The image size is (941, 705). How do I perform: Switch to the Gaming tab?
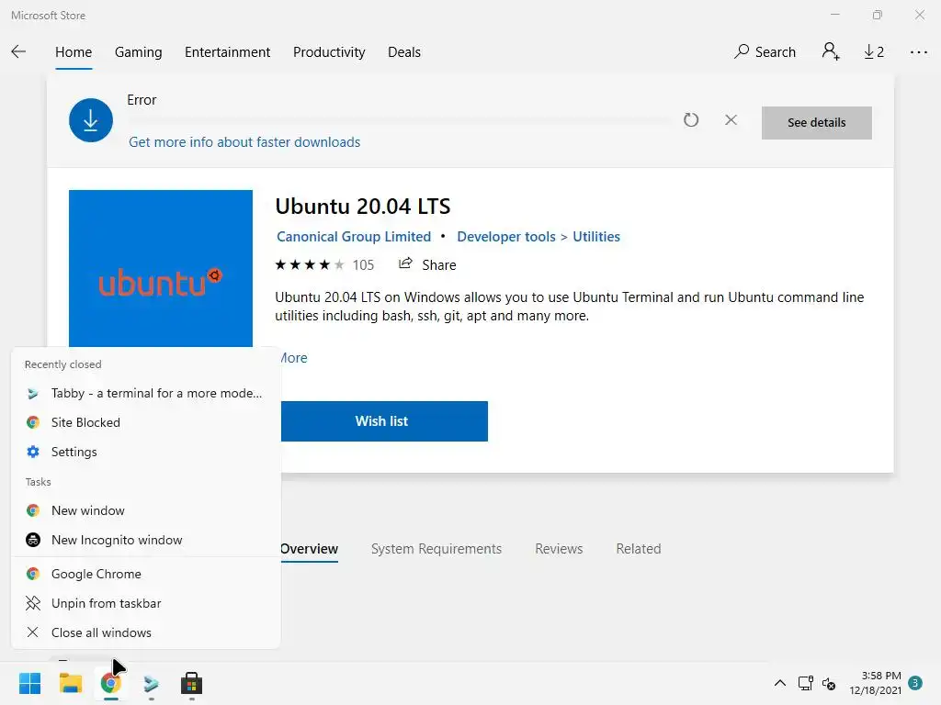click(x=138, y=52)
